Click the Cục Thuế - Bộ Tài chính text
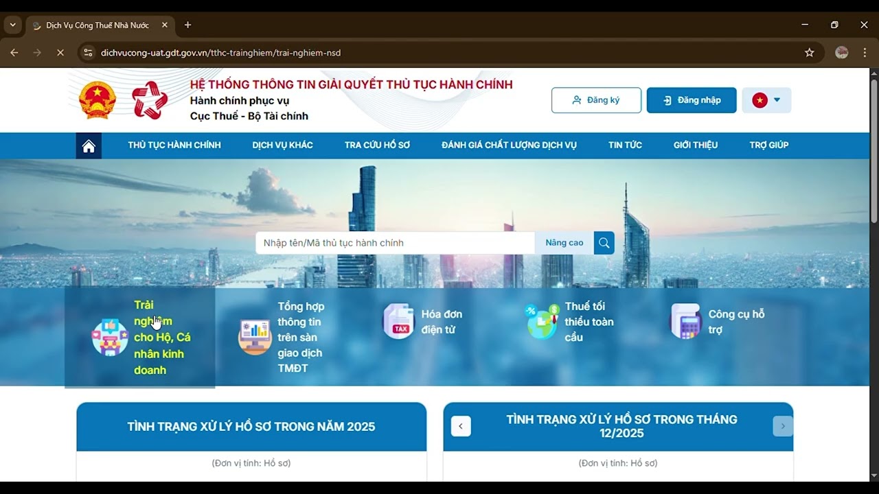879x494 pixels. click(x=249, y=116)
